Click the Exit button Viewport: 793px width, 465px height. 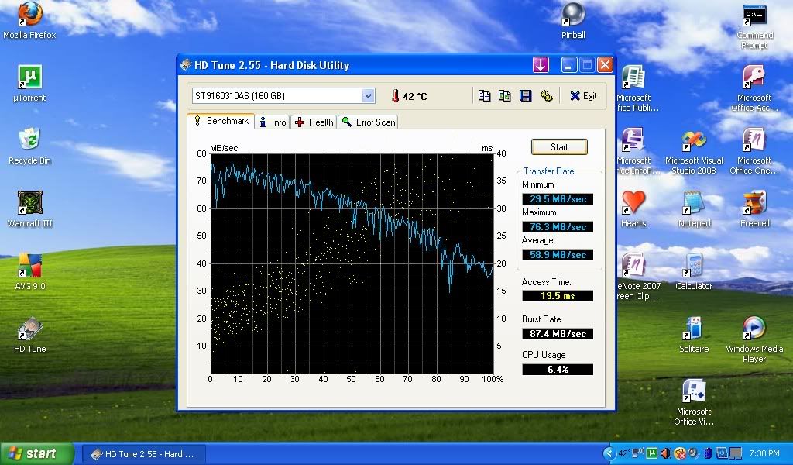tap(583, 96)
